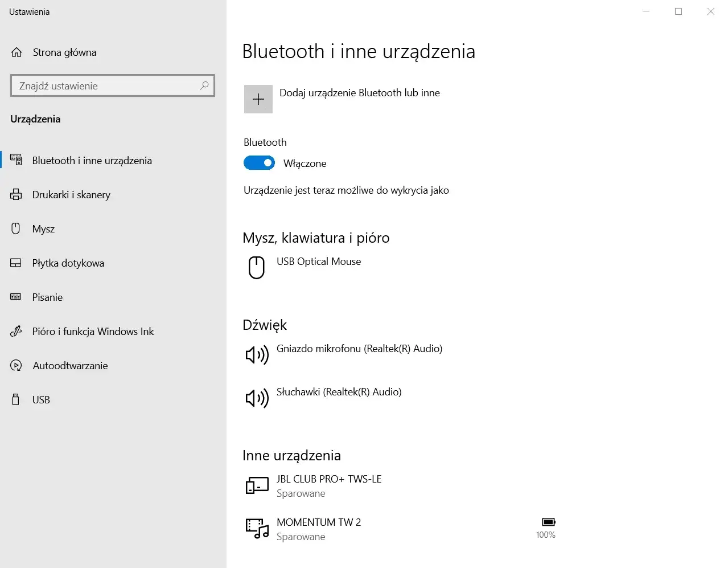
Task: Click inside the Znajdź ustawienie search field
Action: (102, 85)
